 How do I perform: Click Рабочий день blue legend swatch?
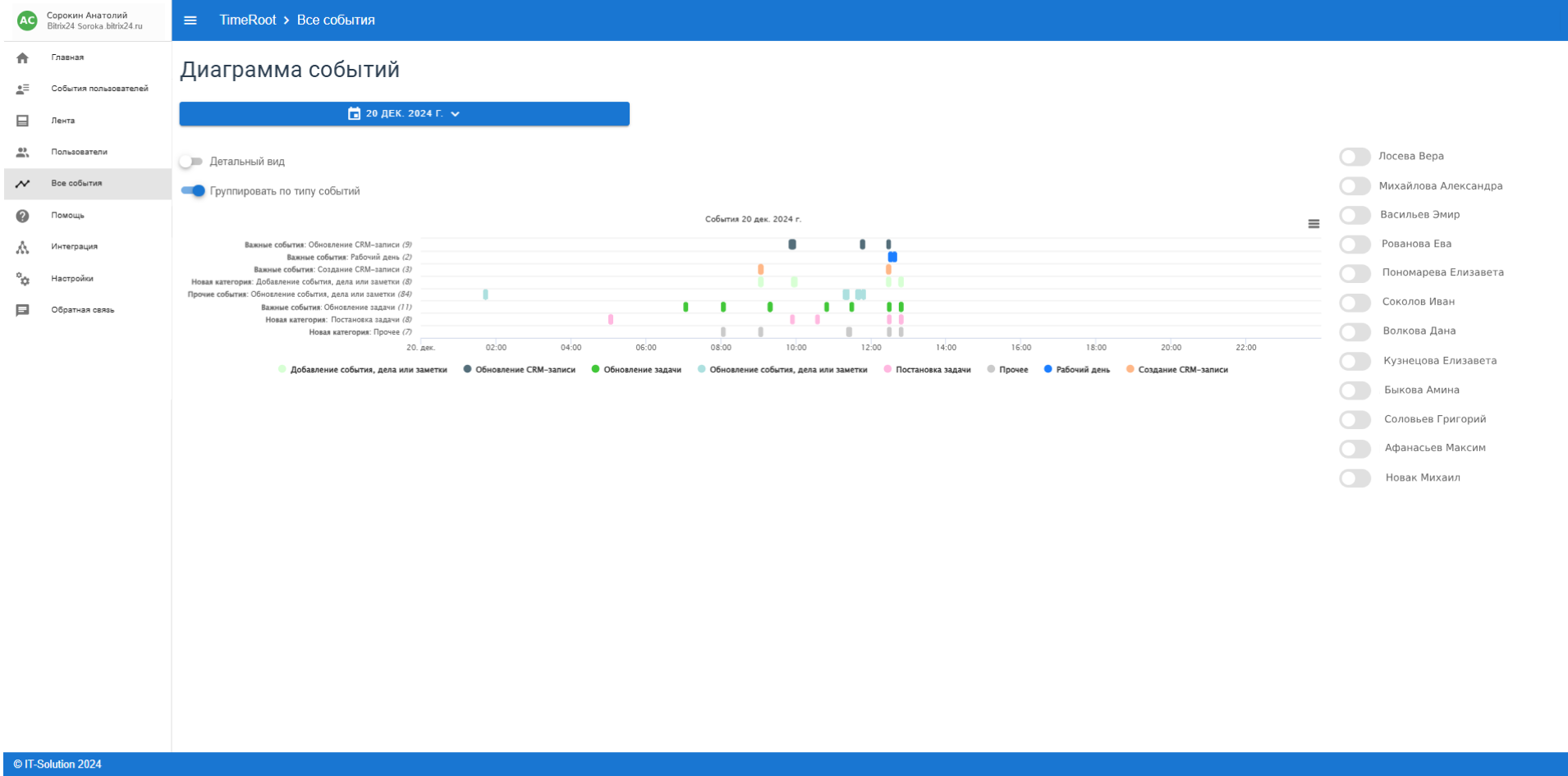click(1048, 369)
